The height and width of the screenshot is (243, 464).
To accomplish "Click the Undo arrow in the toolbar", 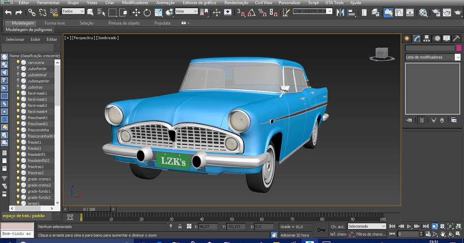I will tap(8, 13).
